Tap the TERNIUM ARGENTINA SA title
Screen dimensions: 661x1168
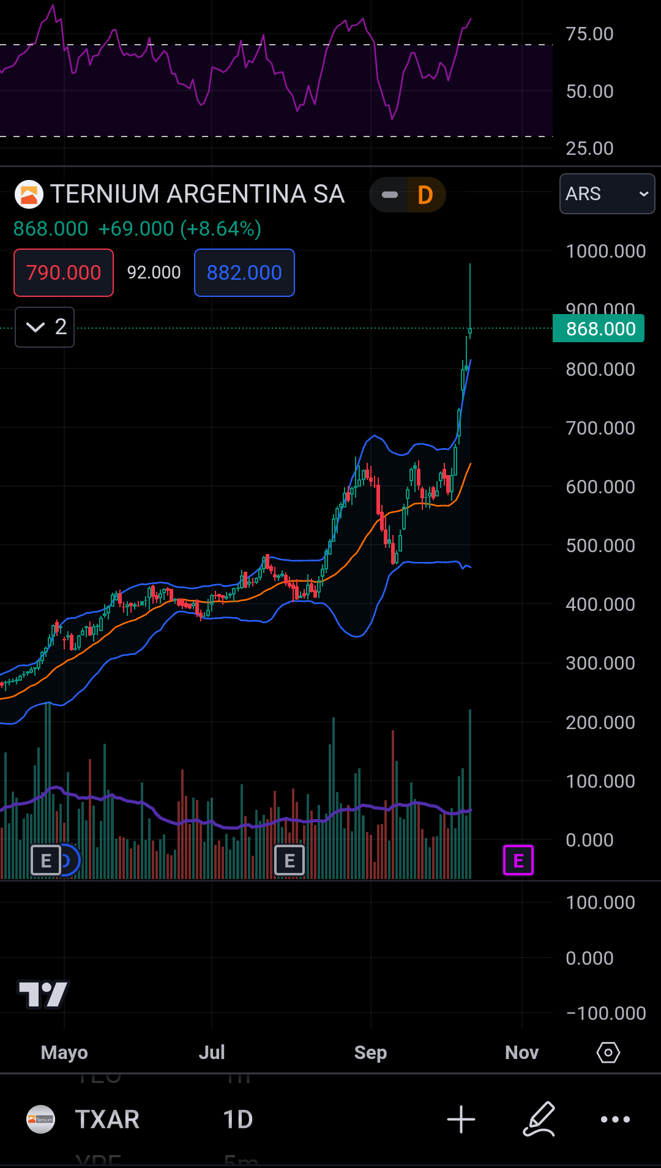(x=198, y=194)
